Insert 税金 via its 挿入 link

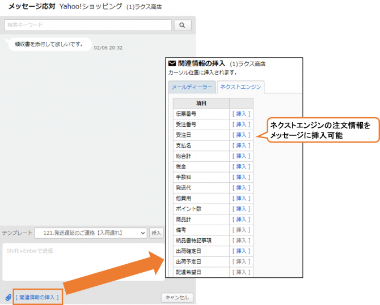pyautogui.click(x=241, y=167)
